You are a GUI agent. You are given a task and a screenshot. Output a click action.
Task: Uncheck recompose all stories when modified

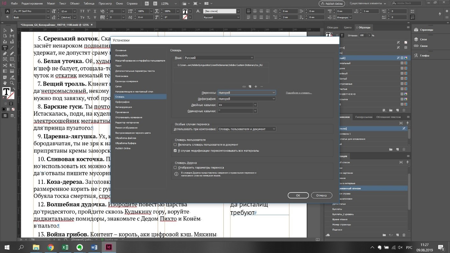click(175, 150)
